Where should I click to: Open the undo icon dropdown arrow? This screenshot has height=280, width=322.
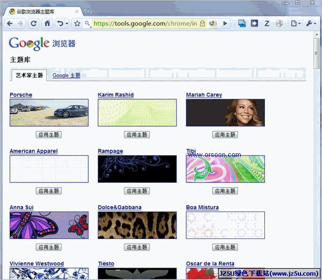(x=67, y=24)
